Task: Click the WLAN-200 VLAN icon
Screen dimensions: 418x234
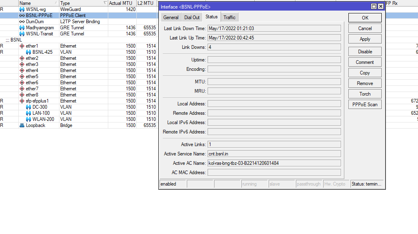Action: pos(28,119)
